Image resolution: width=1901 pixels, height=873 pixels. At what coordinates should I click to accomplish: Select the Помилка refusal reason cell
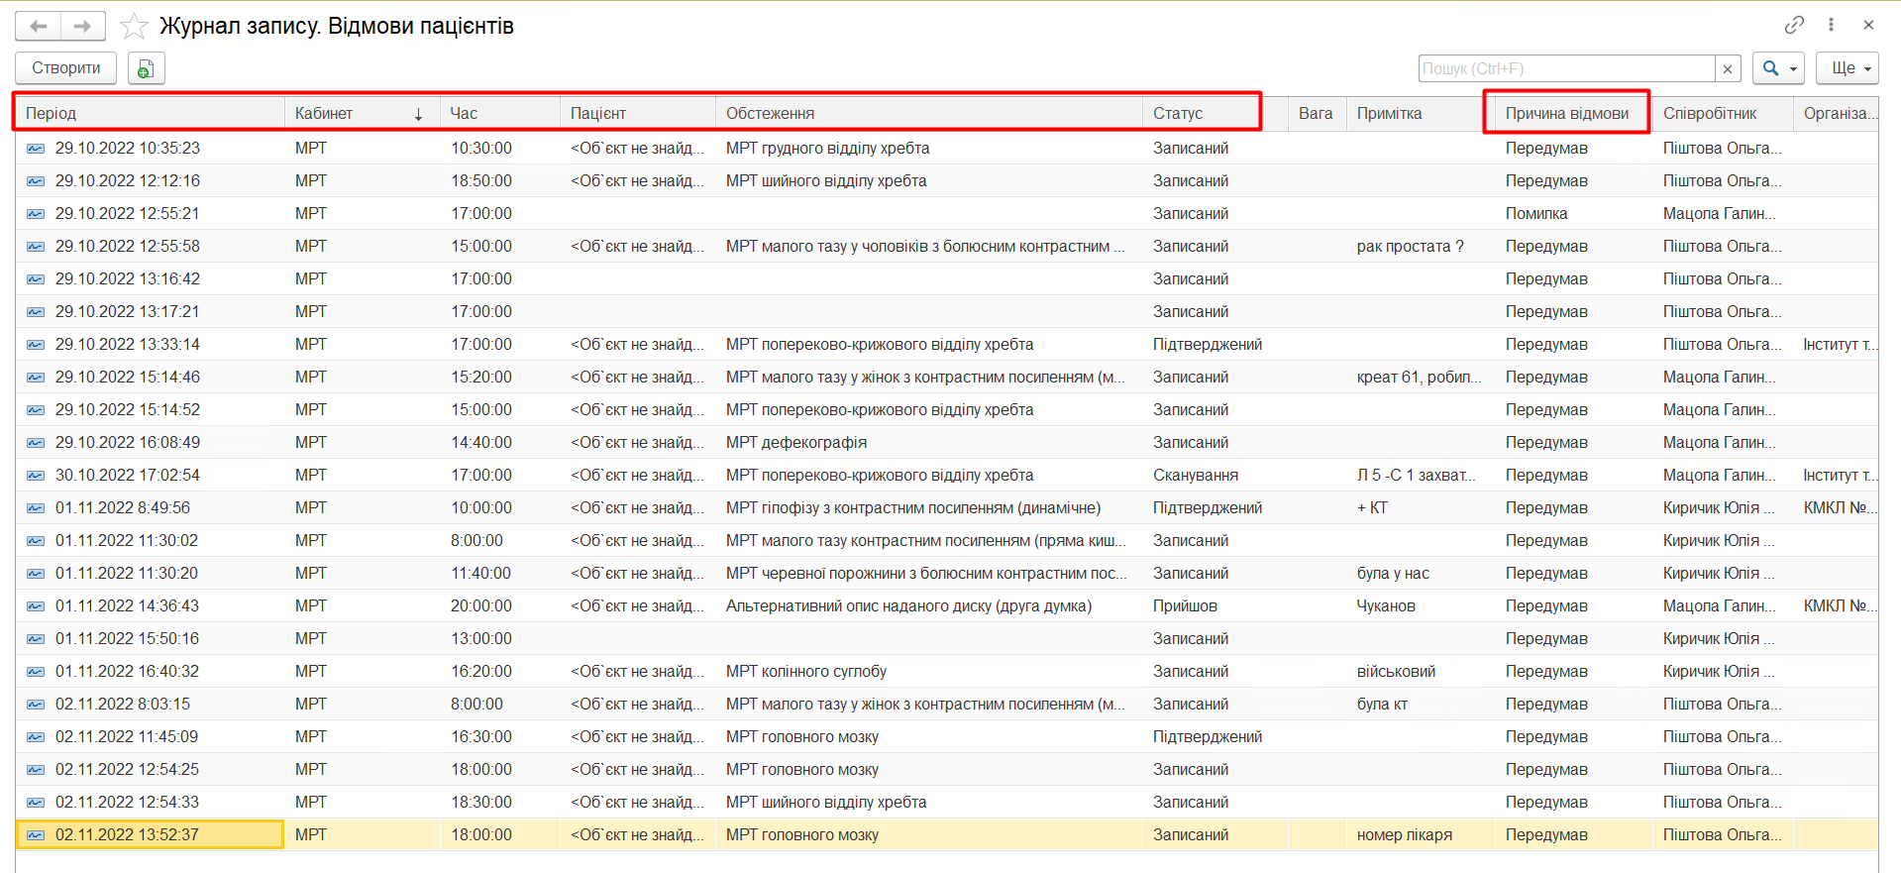coord(1536,213)
